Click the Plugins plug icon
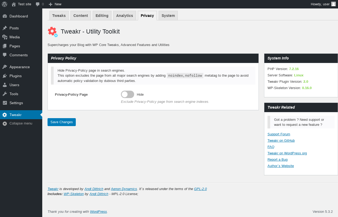Viewport: 338px width, 217px height. (x=5, y=76)
